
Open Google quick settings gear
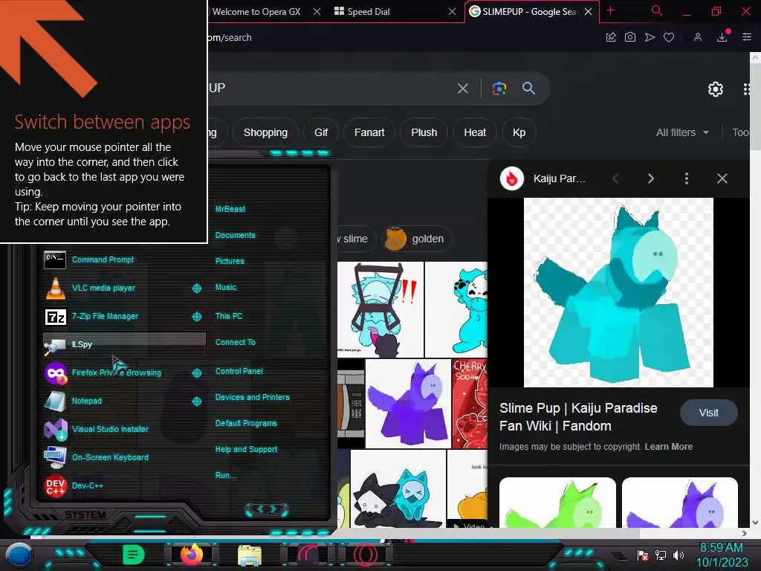[x=716, y=89]
